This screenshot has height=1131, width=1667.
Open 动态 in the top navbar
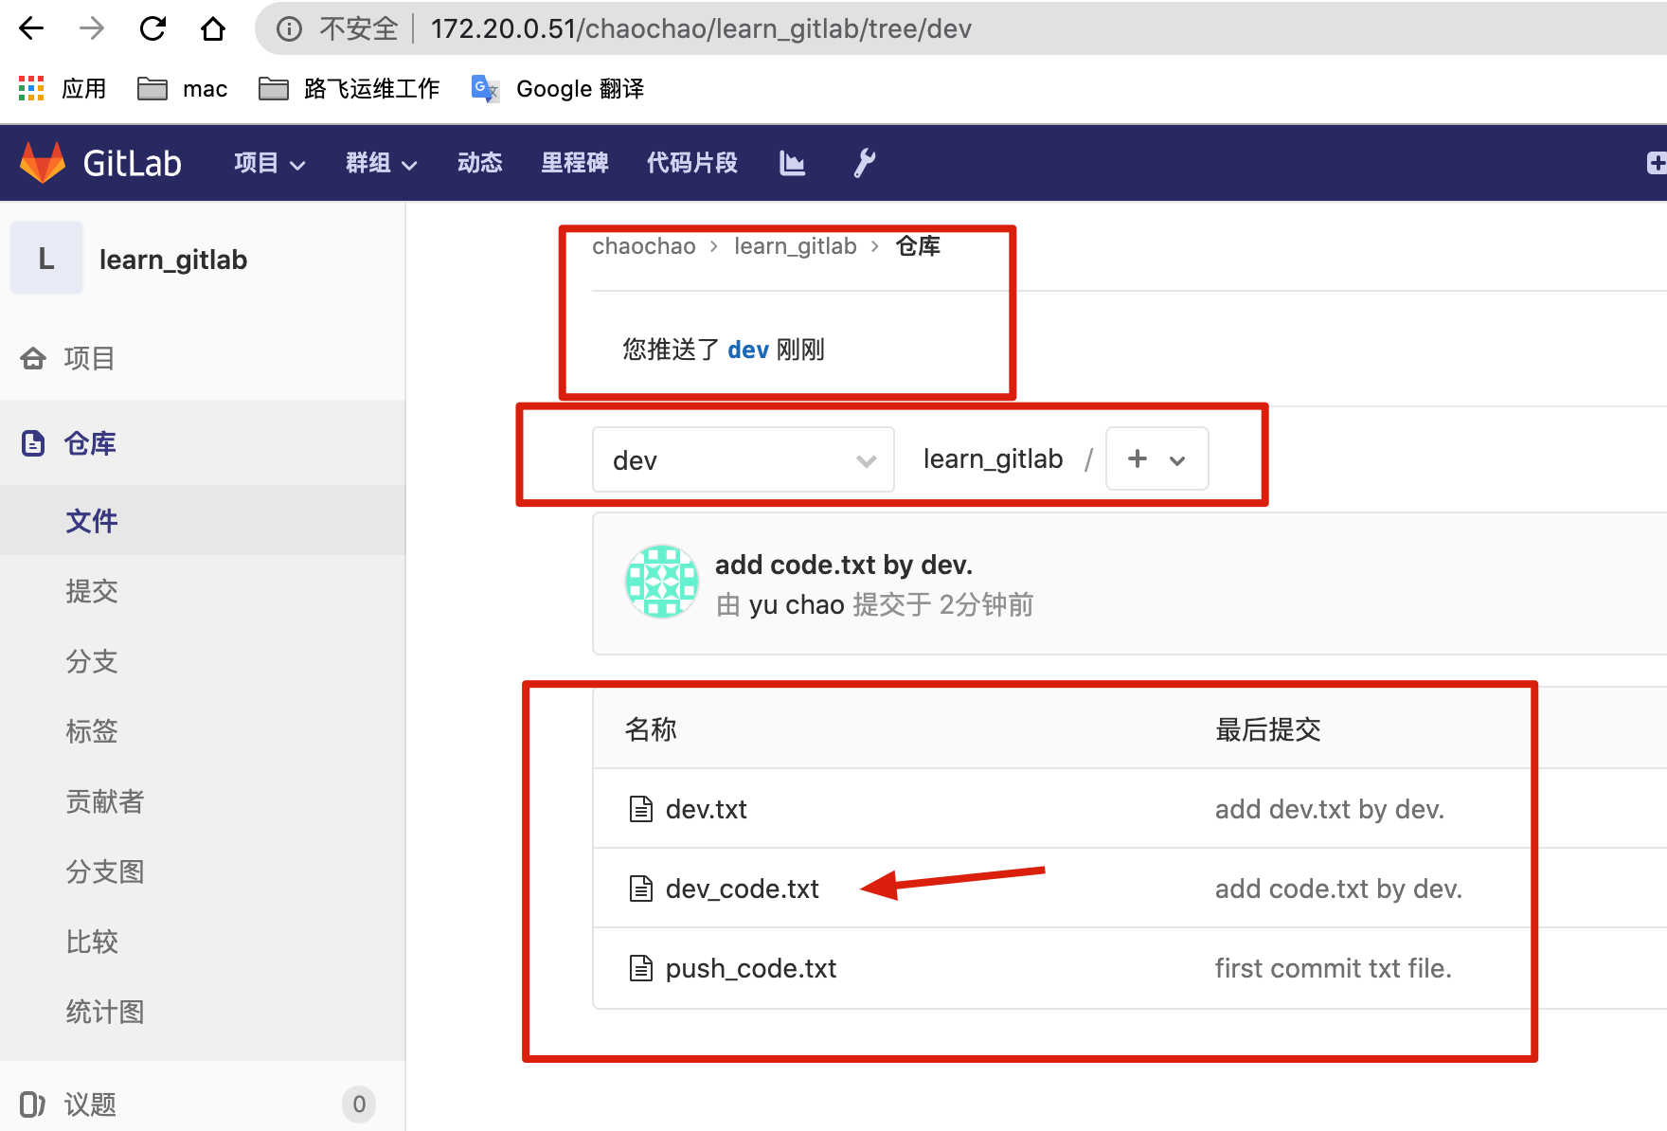480,163
